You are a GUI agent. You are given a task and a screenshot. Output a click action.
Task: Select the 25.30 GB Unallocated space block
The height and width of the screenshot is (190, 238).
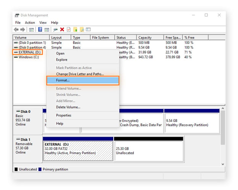pyautogui.click(x=149, y=149)
